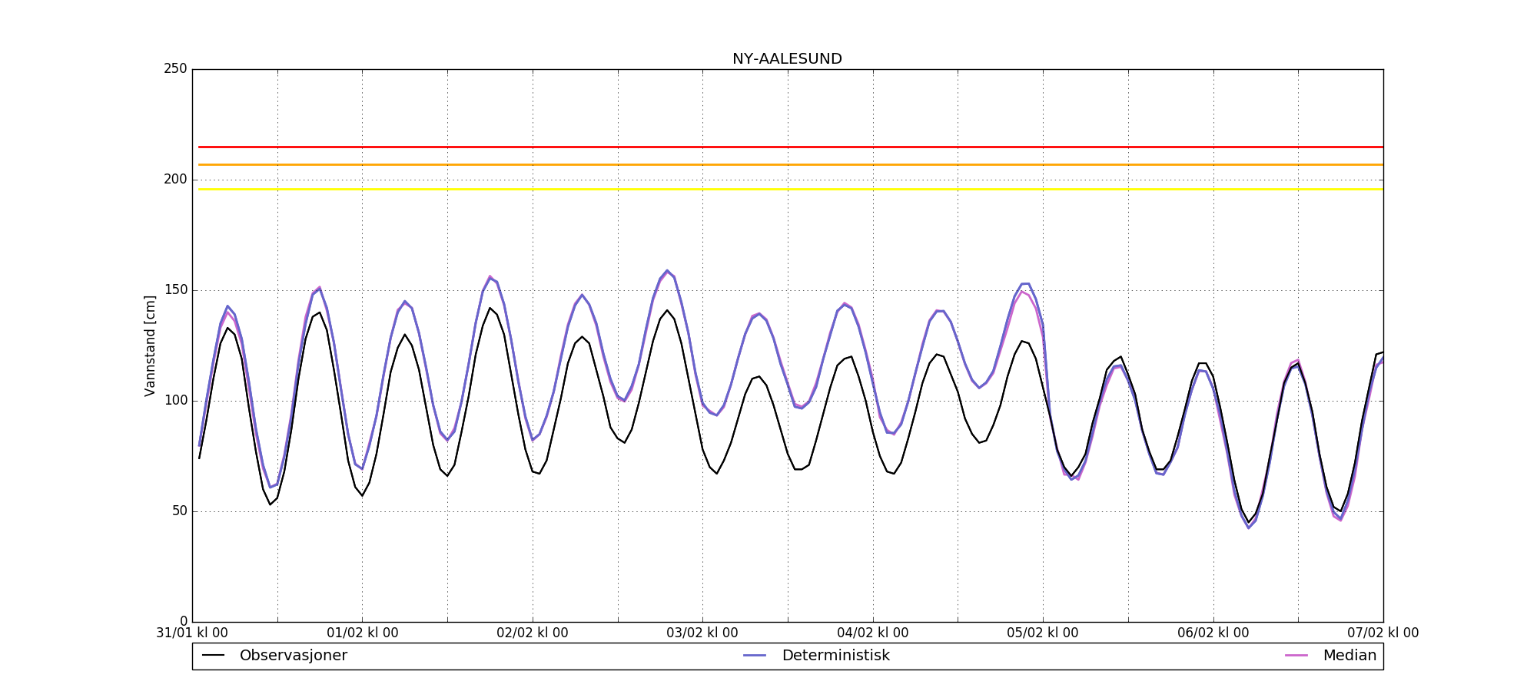This screenshot has width=1537, height=691.
Task: Click the 03/02 kl 00 date label
Action: tap(702, 633)
